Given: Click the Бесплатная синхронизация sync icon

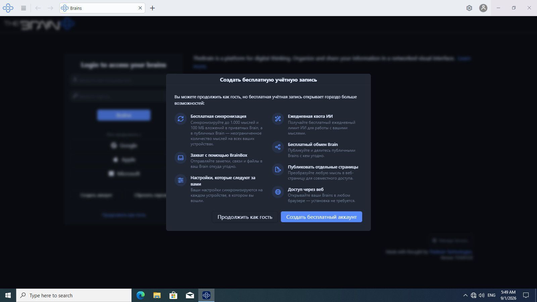Looking at the screenshot, I should [181, 119].
